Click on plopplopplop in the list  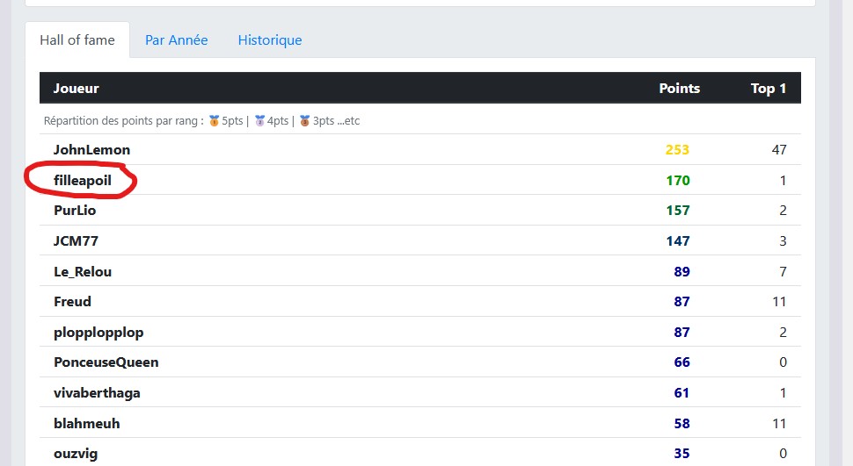tap(98, 333)
